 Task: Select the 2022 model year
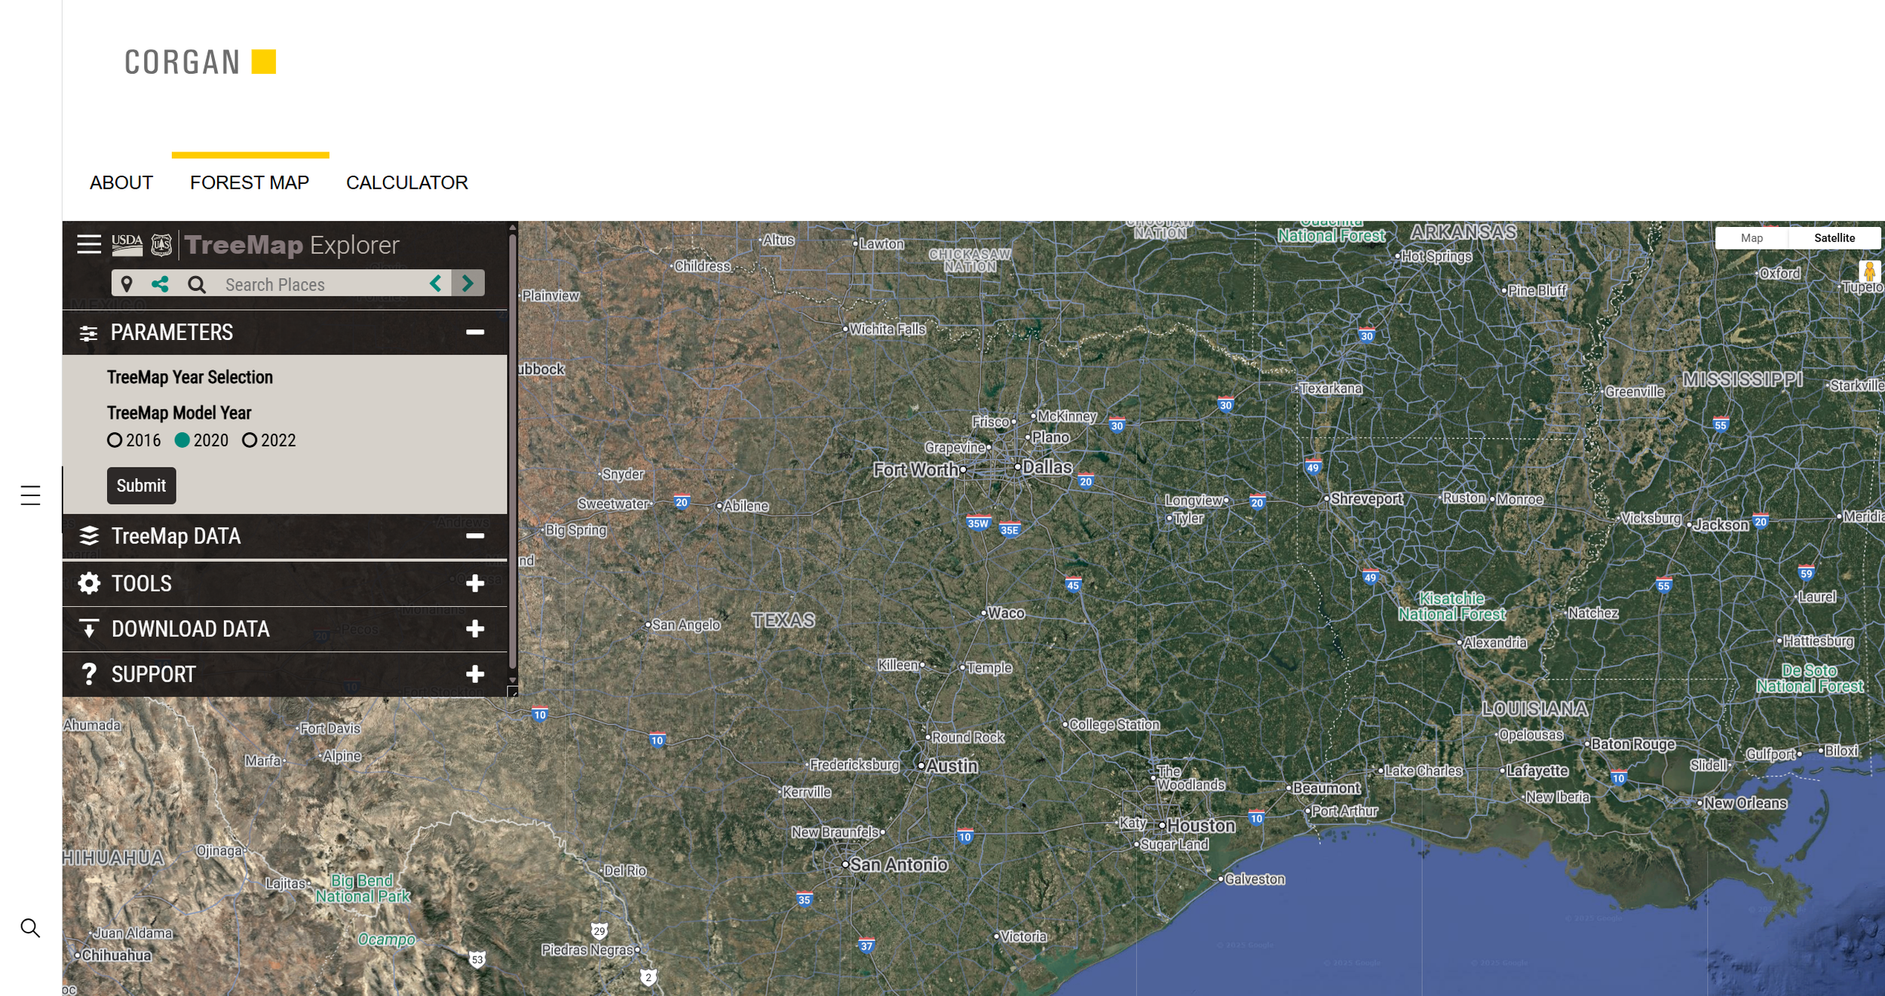(250, 440)
